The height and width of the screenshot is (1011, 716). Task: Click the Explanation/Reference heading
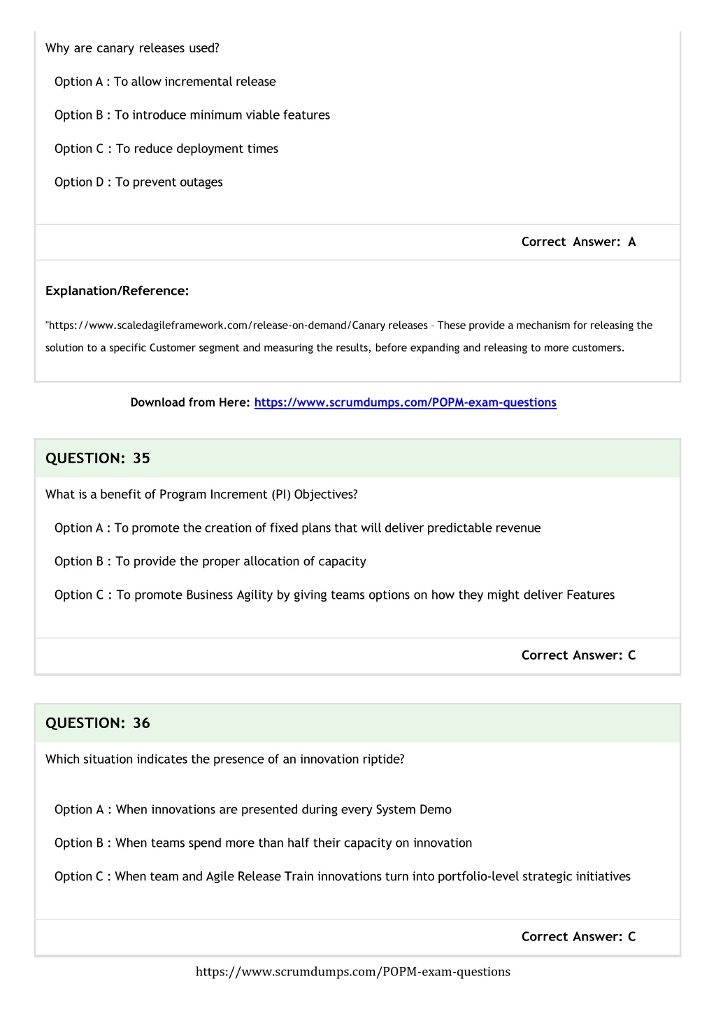tap(117, 291)
